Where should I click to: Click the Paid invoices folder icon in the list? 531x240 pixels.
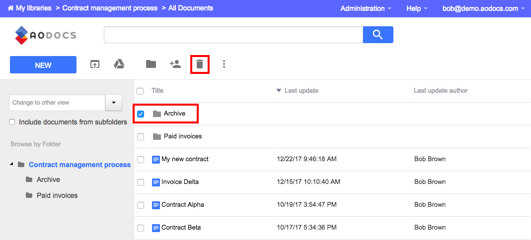(x=157, y=136)
